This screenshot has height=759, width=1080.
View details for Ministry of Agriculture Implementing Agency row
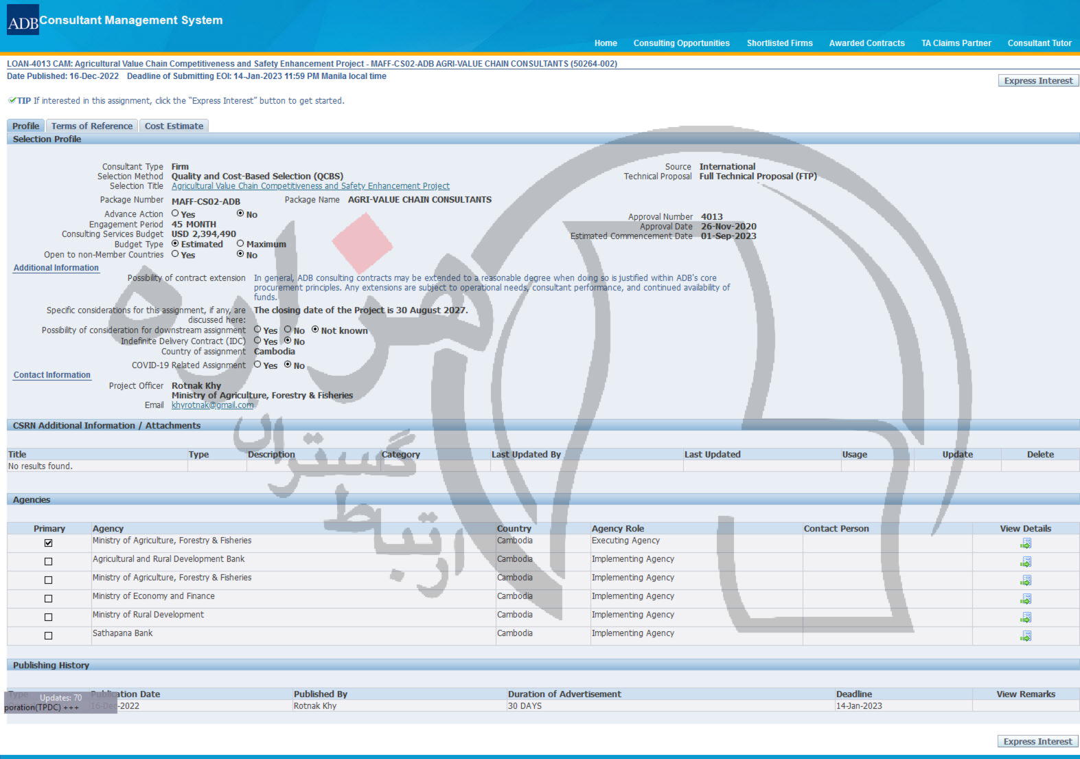click(x=1025, y=580)
